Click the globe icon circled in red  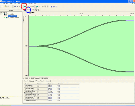[x=25, y=7]
